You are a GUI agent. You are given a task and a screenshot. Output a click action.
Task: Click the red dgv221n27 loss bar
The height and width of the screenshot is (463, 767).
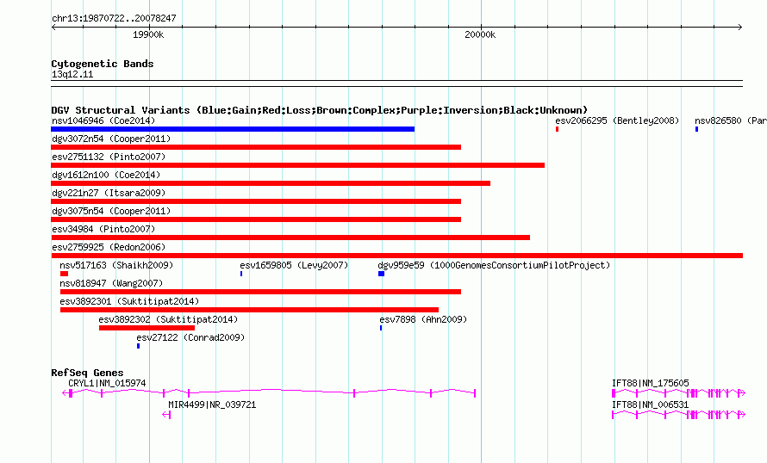256,201
